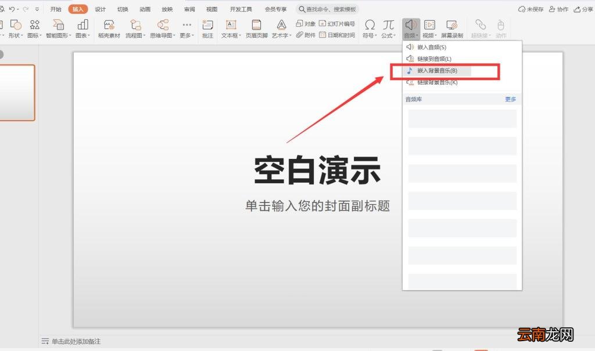Click the 更多 three-dots icon
Viewport: 595px width, 351px height.
point(187,24)
